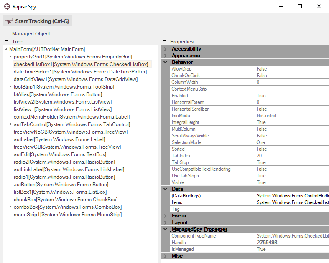Click the UseCompatibleTextRendering property name
Screen dimensions: 329x263
[x=201, y=169]
